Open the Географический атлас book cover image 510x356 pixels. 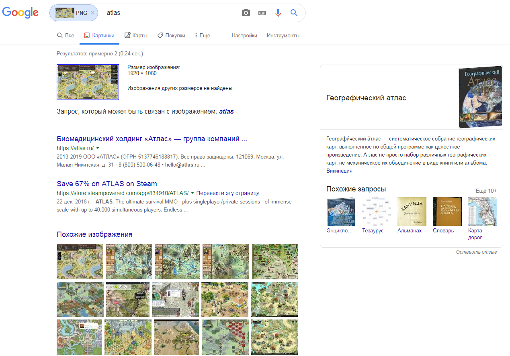(480, 97)
